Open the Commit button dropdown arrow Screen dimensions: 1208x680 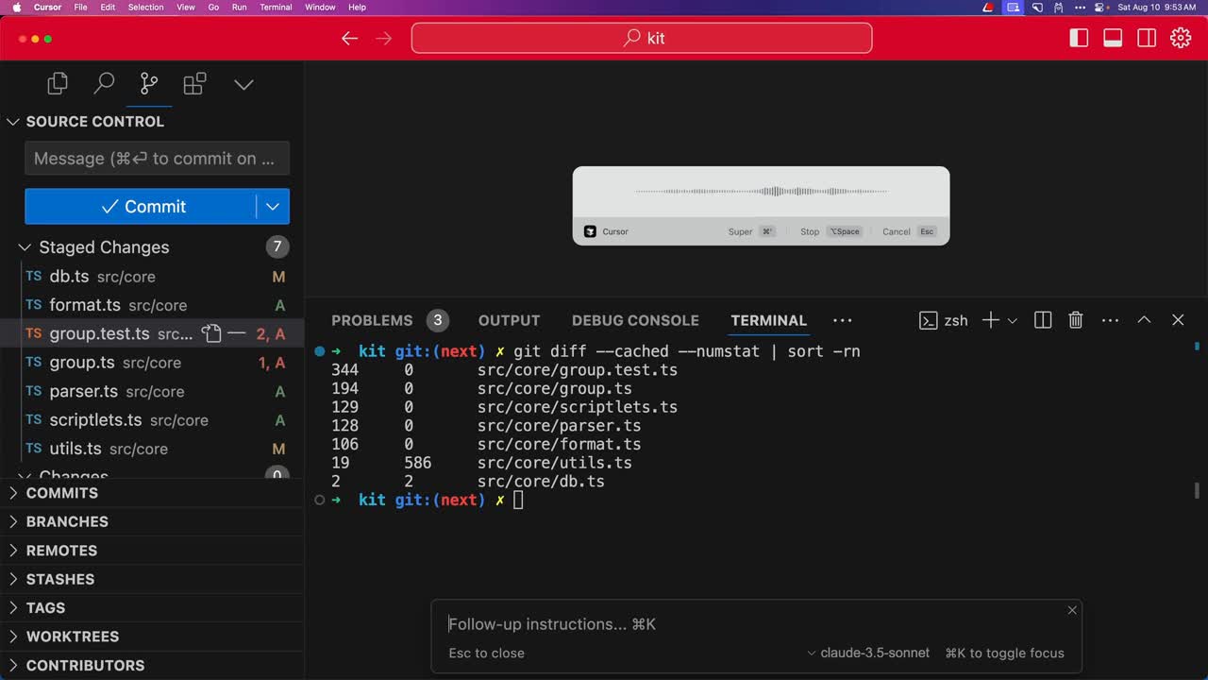coord(273,207)
